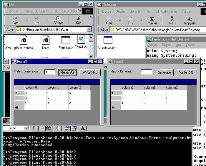The width and height of the screenshot is (206, 166).
Task: Click new-row asterisk header in active Form1
Action: pyautogui.click(x=19, y=108)
